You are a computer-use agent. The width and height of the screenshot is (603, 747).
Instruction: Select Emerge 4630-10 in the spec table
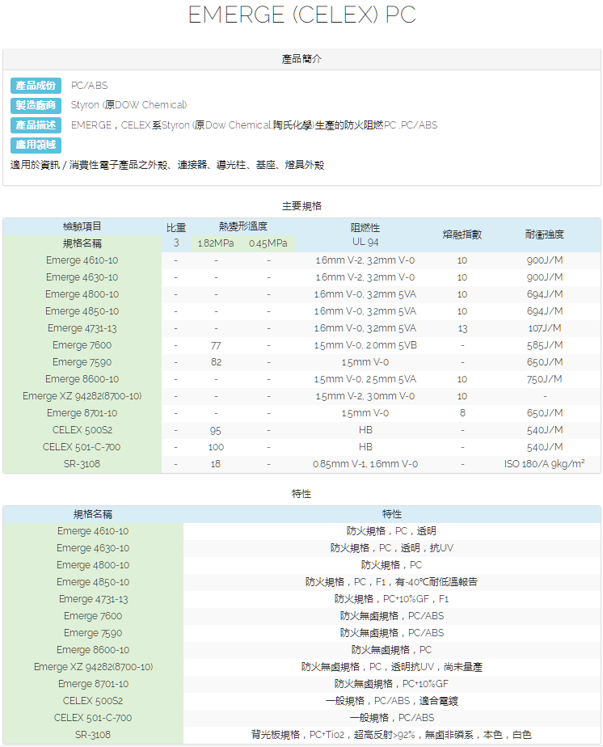click(x=82, y=277)
